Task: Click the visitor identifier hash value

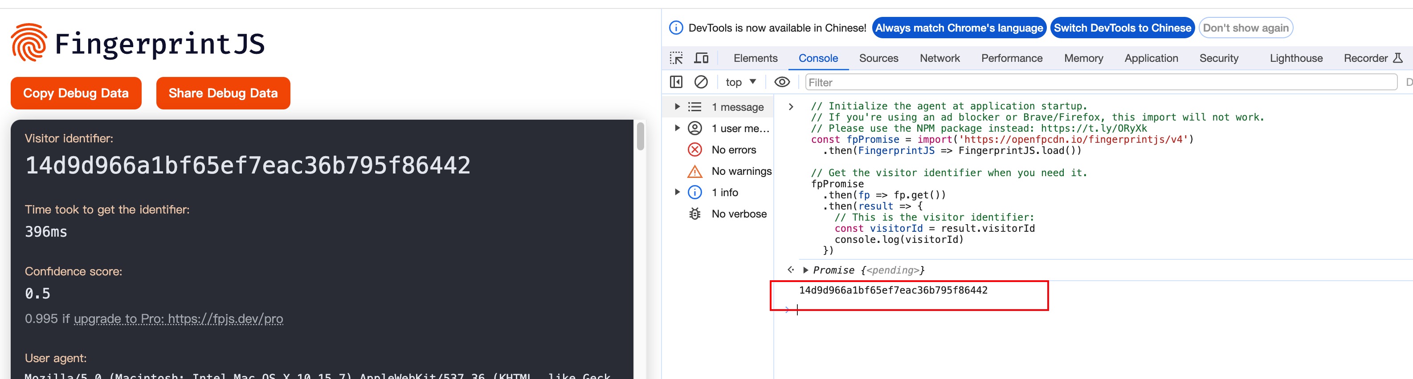Action: 248,165
